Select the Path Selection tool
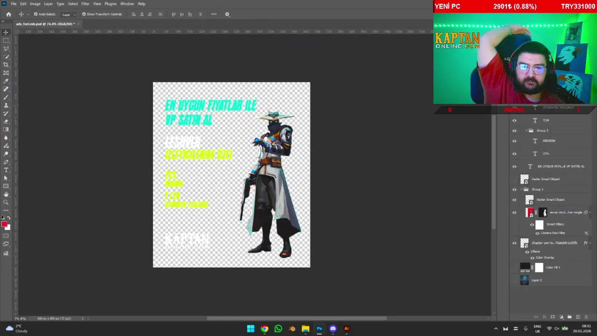The image size is (597, 336). click(x=6, y=178)
